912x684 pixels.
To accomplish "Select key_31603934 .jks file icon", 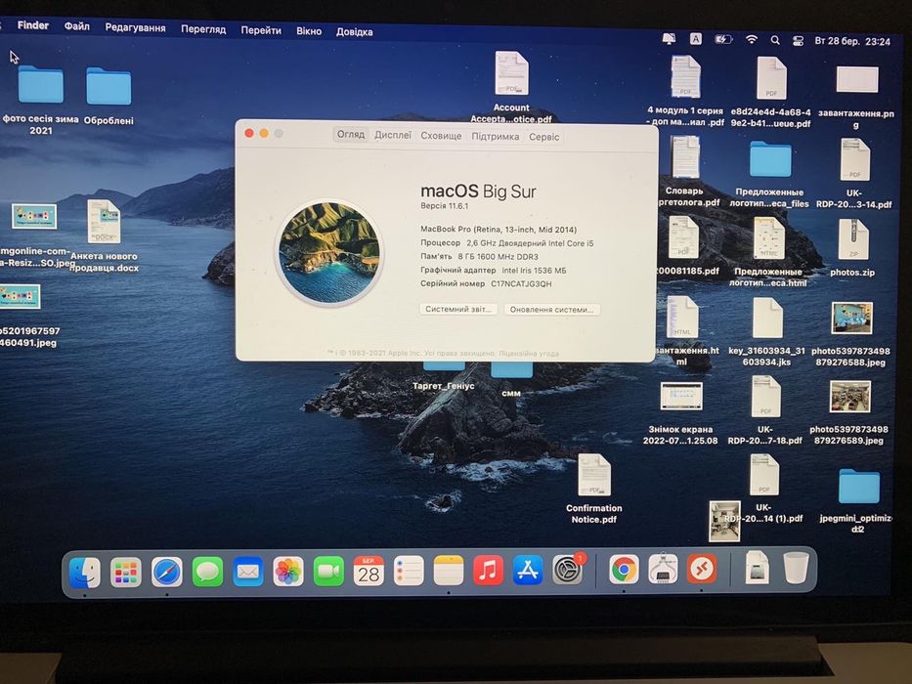I will (x=767, y=318).
